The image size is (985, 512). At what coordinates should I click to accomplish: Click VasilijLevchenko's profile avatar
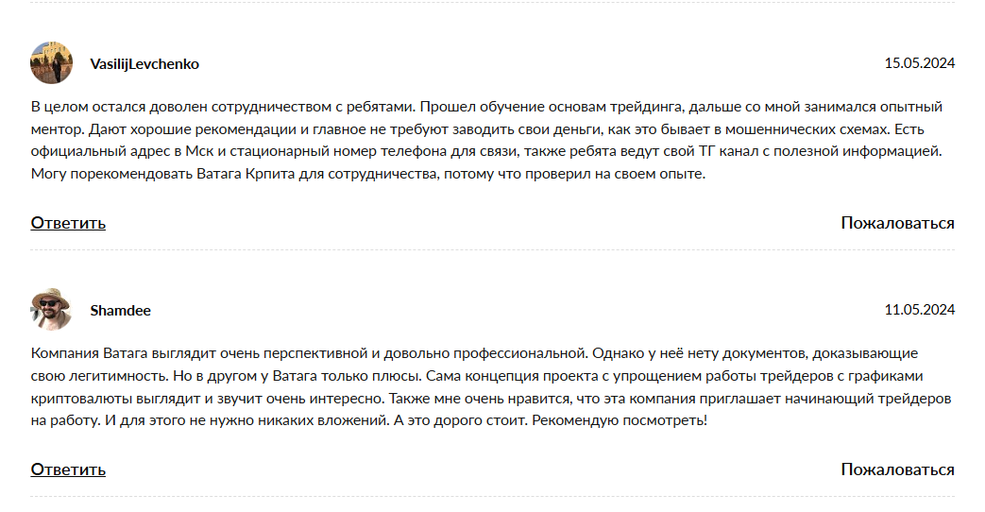point(51,63)
